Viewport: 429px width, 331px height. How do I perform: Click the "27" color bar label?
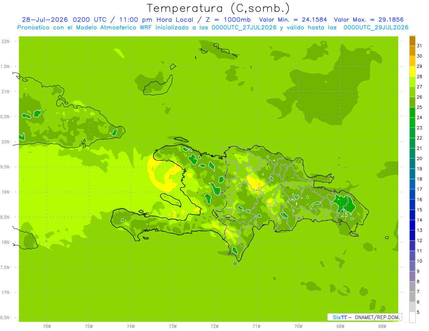pos(420,87)
